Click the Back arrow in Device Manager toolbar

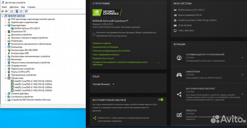(2, 11)
